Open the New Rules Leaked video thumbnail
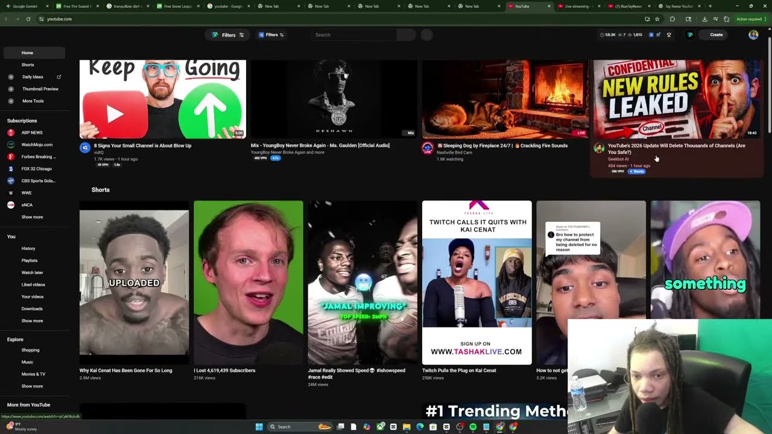 pos(677,99)
